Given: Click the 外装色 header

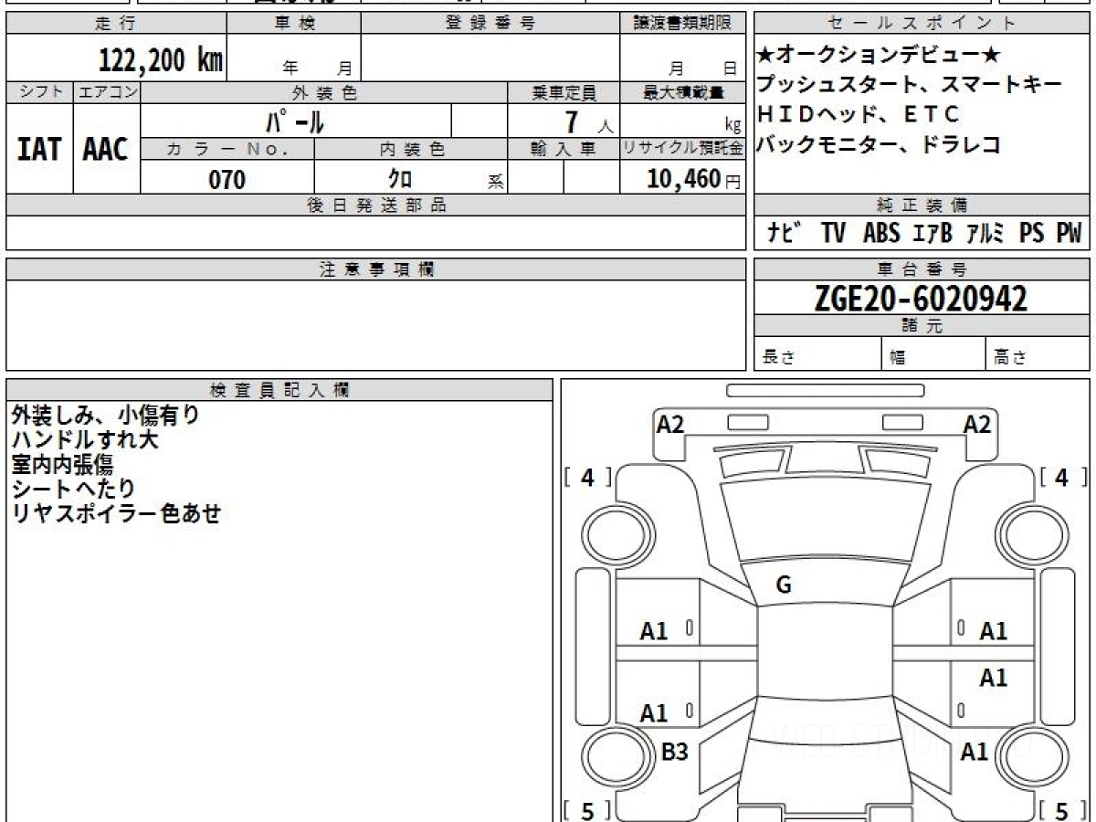Looking at the screenshot, I should [324, 92].
